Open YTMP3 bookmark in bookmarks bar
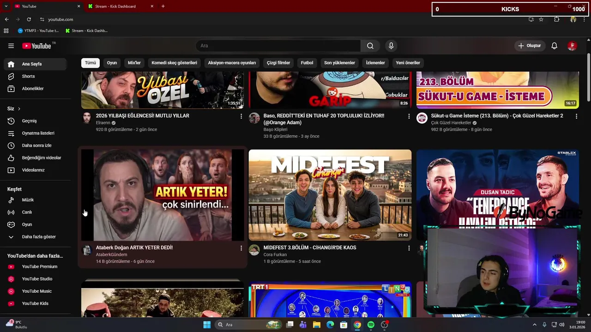591x332 pixels. tap(38, 31)
